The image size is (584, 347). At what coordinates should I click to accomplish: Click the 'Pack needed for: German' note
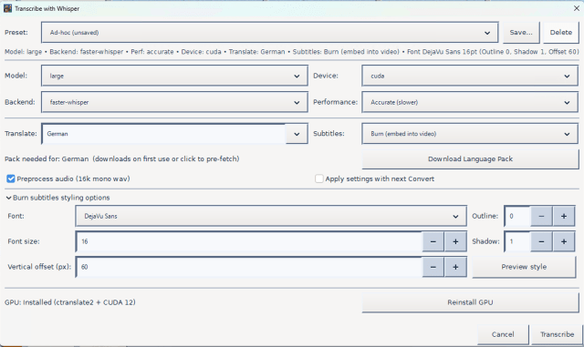[121, 159]
